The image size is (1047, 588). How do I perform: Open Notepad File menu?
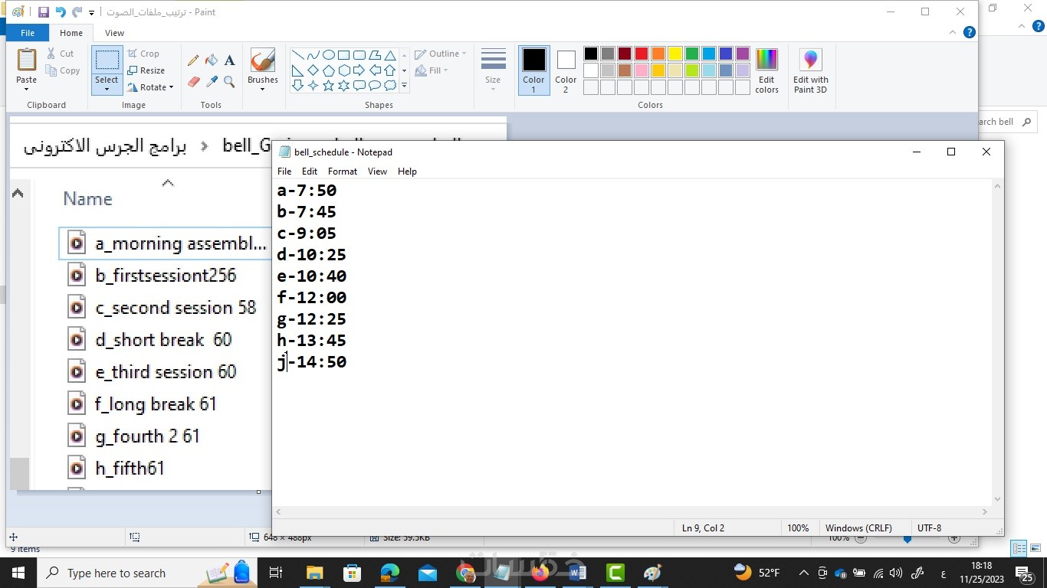(x=284, y=171)
